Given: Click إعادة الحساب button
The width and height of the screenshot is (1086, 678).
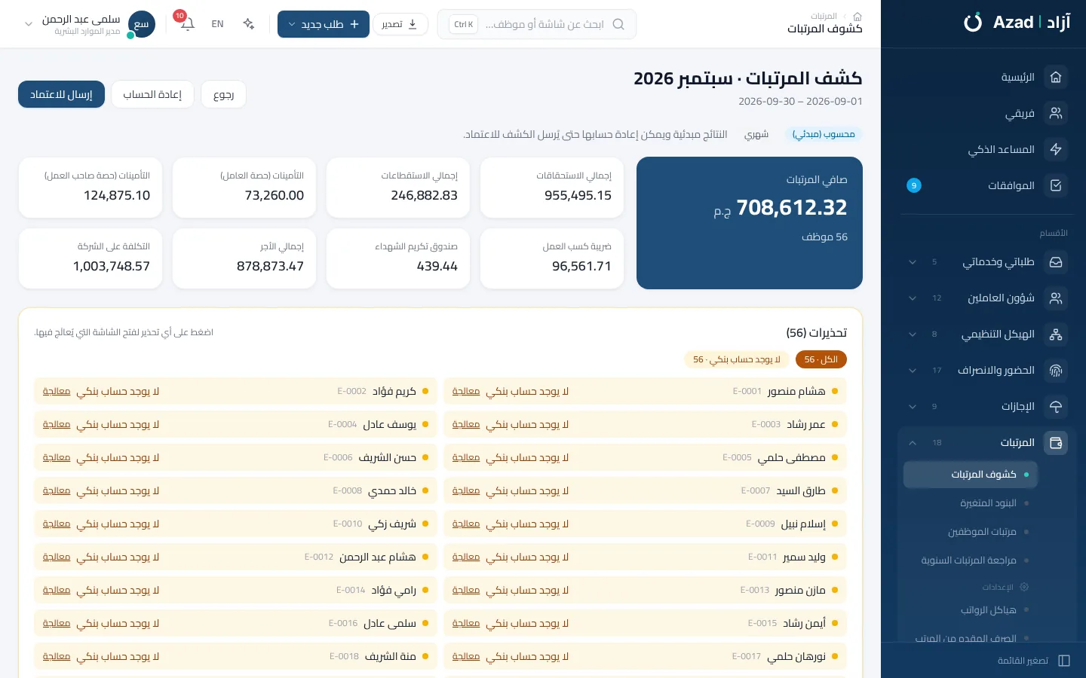Looking at the screenshot, I should (152, 94).
